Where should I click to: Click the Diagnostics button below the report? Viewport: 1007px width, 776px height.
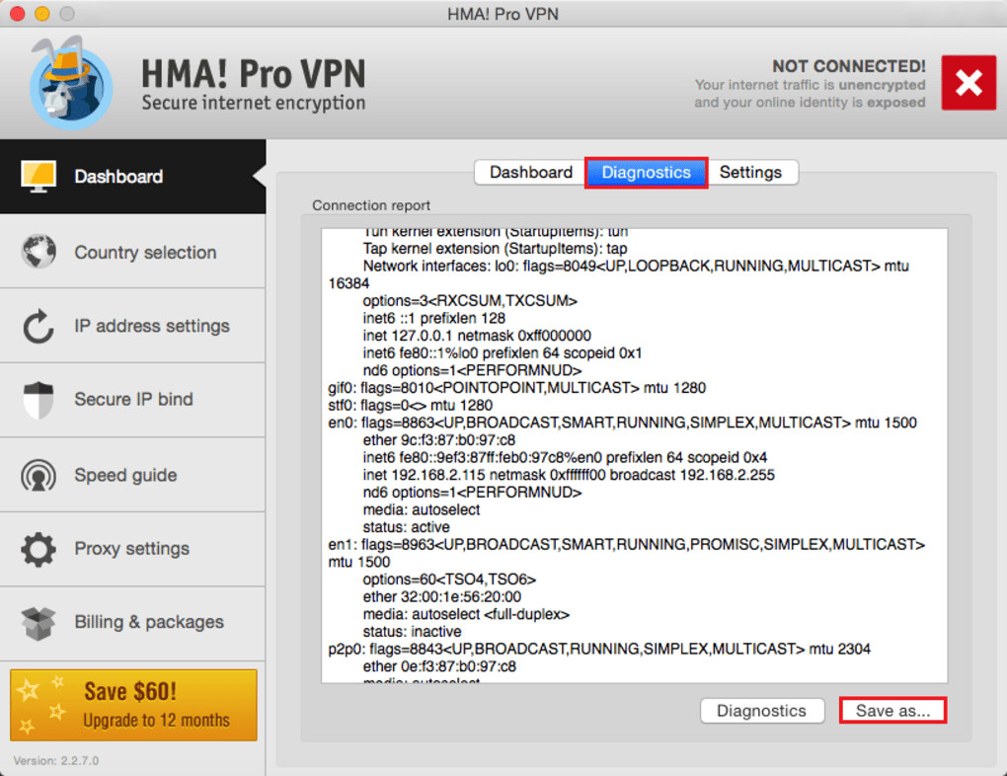(762, 711)
